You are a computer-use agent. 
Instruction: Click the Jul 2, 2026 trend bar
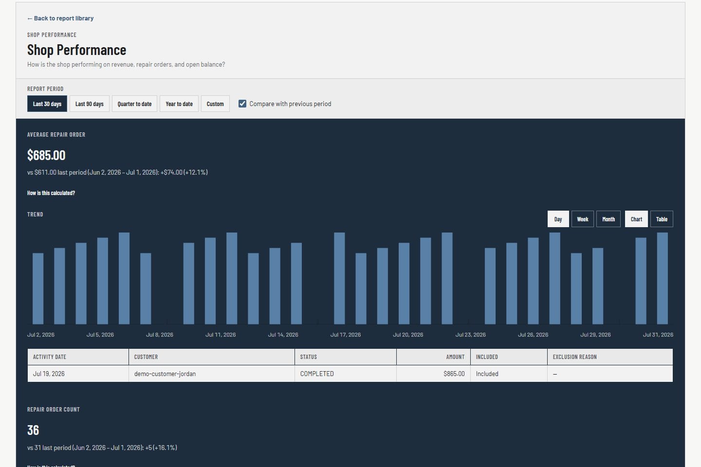(38, 288)
